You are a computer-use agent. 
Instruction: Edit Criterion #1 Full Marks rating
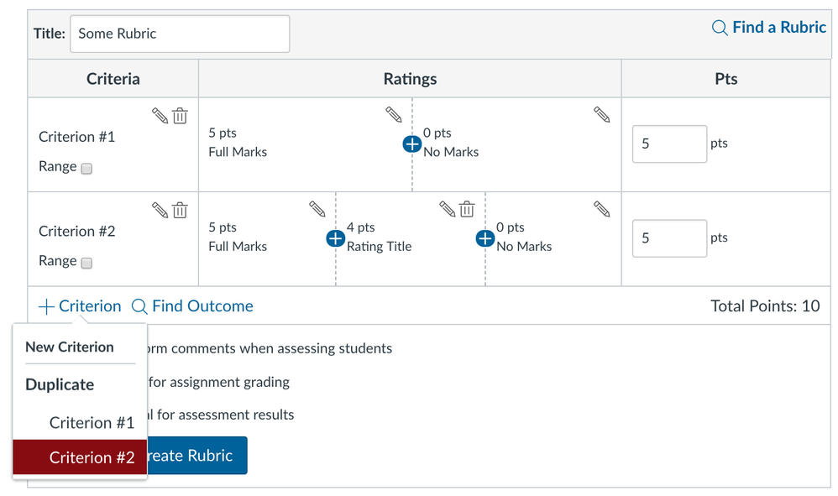click(x=393, y=114)
